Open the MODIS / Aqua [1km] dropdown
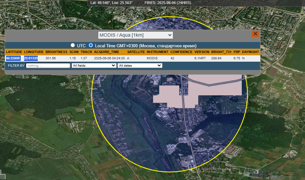The height and width of the screenshot is (180, 305). pyautogui.click(x=135, y=35)
